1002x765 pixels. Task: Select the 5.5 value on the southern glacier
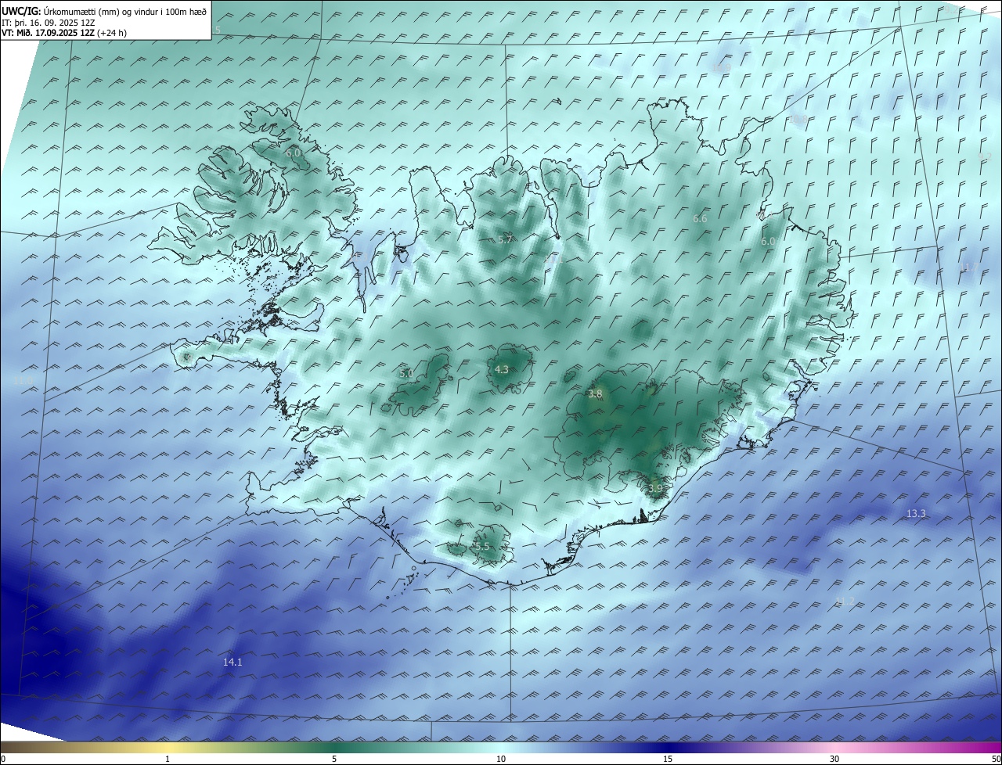(481, 546)
